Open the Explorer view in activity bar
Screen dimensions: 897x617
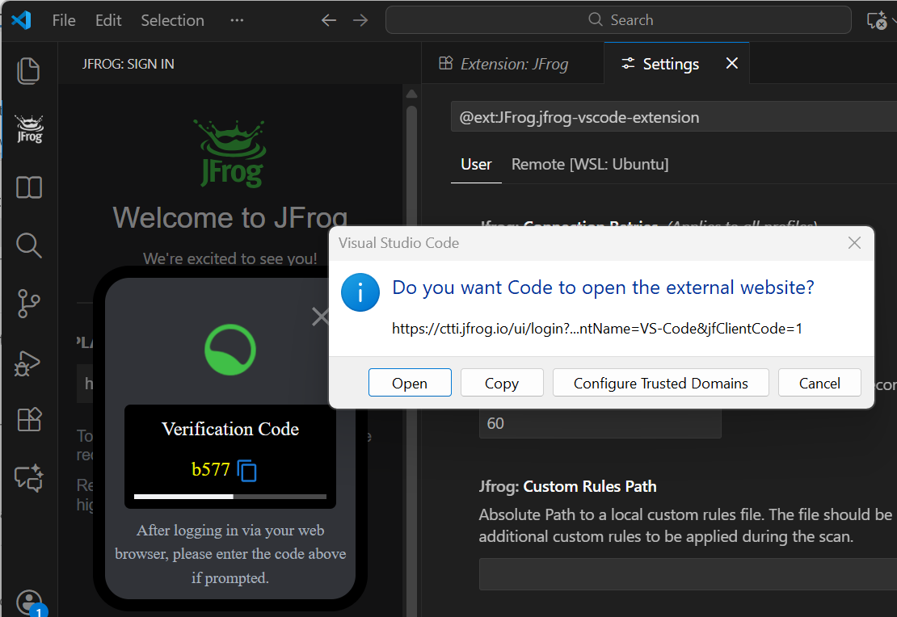click(28, 71)
